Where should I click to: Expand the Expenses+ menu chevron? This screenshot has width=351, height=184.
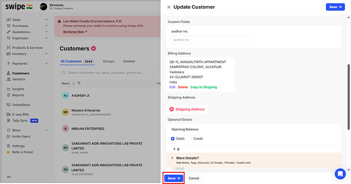46,38
